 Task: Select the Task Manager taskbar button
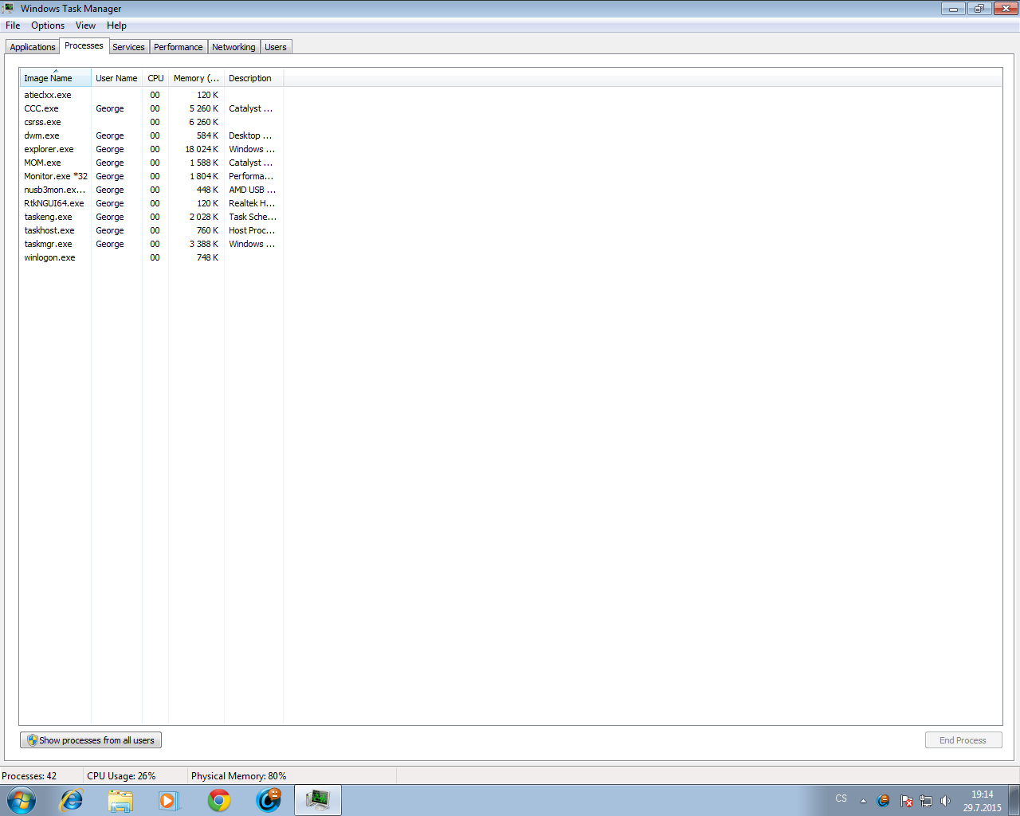click(318, 800)
